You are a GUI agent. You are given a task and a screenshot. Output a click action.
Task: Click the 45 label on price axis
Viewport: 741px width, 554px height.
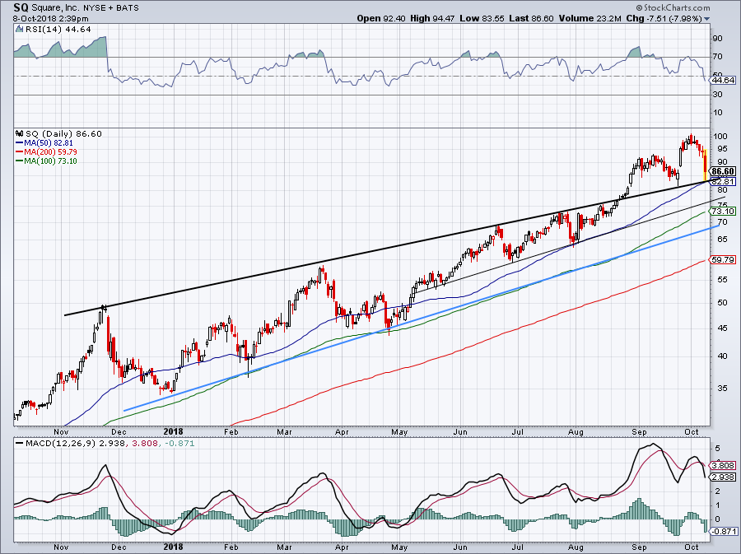click(722, 328)
